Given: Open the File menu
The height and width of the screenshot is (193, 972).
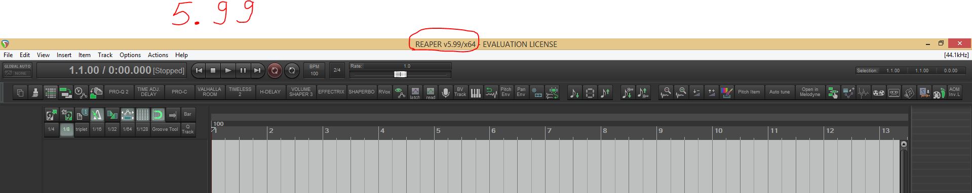Looking at the screenshot, I should pos(8,55).
